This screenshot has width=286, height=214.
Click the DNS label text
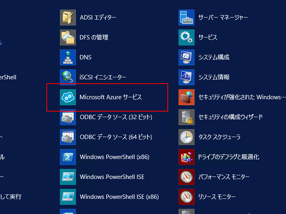(x=85, y=57)
